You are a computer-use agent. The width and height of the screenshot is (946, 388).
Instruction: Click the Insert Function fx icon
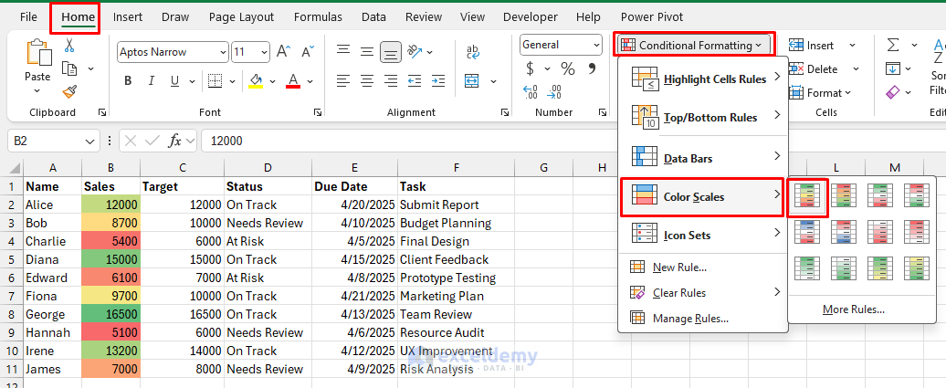pos(175,141)
